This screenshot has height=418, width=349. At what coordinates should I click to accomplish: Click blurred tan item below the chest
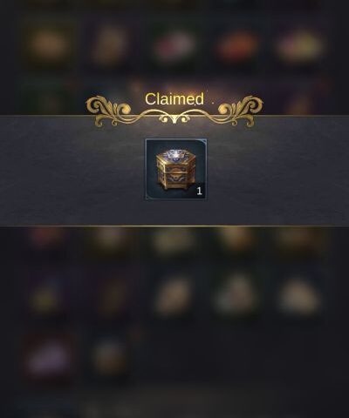click(x=174, y=294)
